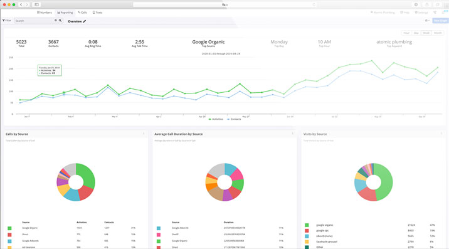Open the gear dropdown beside New Graph
Image resolution: width=449 pixels, height=249 pixels.
427,21
